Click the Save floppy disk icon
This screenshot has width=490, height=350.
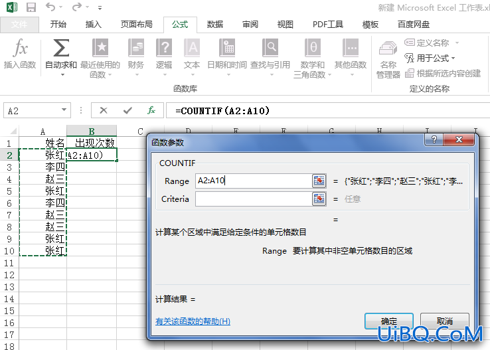31,7
